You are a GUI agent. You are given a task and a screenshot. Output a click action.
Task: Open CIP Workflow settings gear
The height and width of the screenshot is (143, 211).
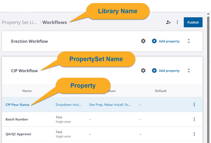tap(143, 71)
